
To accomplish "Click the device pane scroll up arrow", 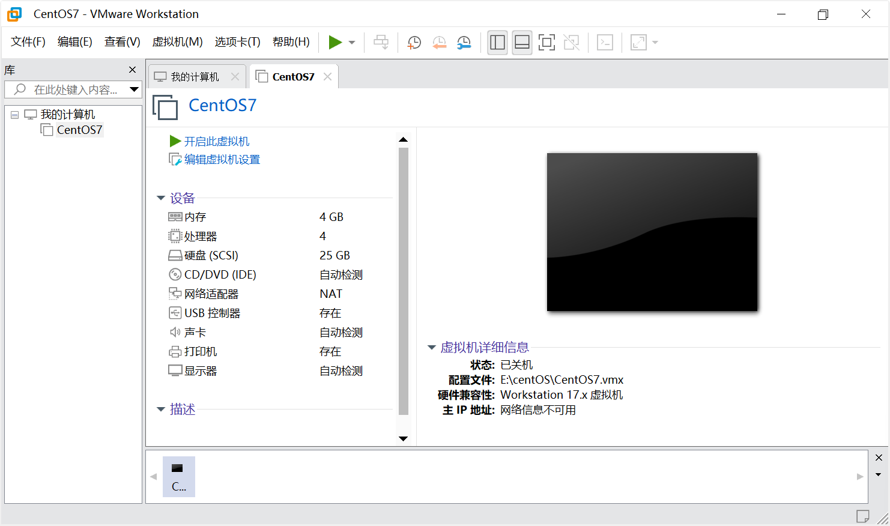I will 404,139.
